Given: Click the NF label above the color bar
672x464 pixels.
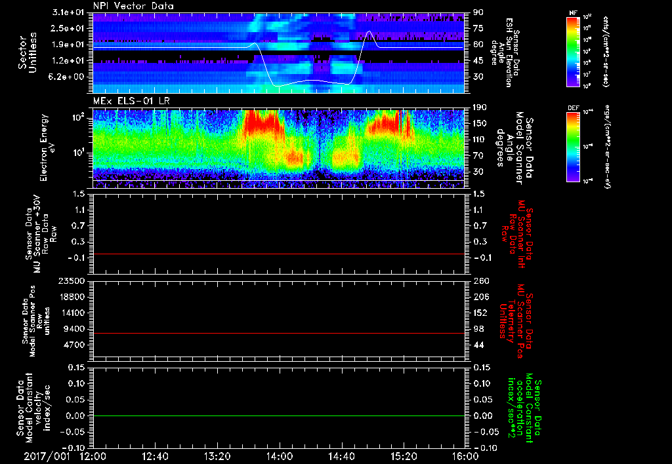Looking at the screenshot, I should coord(573,13).
